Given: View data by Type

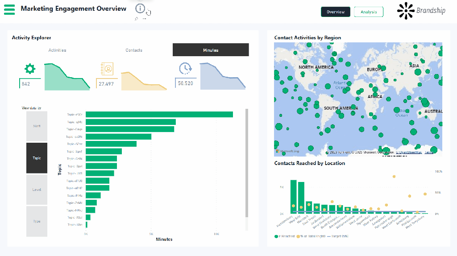Looking at the screenshot, I should (37, 221).
